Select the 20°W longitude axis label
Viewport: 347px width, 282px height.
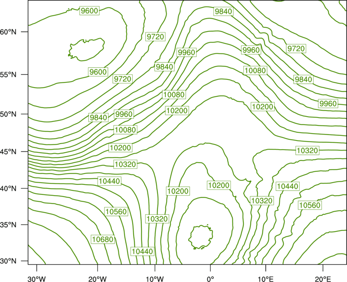click(97, 279)
